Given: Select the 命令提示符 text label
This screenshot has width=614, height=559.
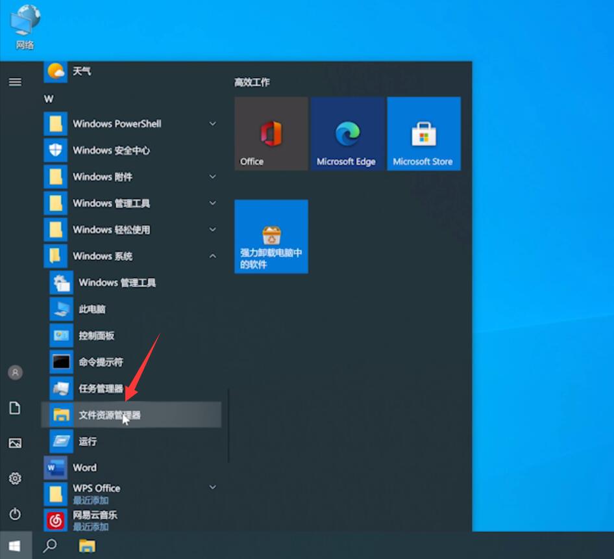Looking at the screenshot, I should click(101, 362).
